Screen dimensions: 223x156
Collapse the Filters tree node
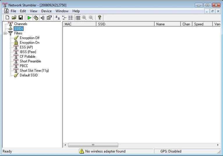[x=5, y=33]
